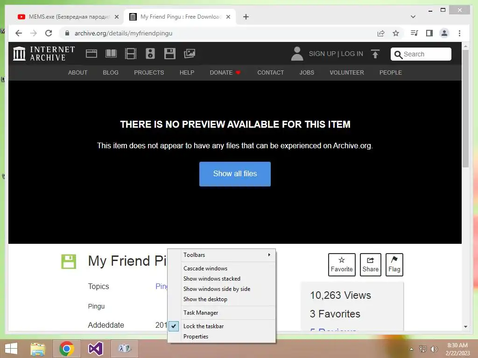478x358 pixels.
Task: Click the scrollbar down arrow
Action: point(465,327)
